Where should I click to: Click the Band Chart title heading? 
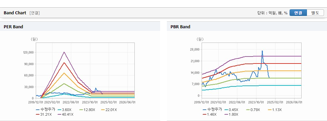coord(15,13)
